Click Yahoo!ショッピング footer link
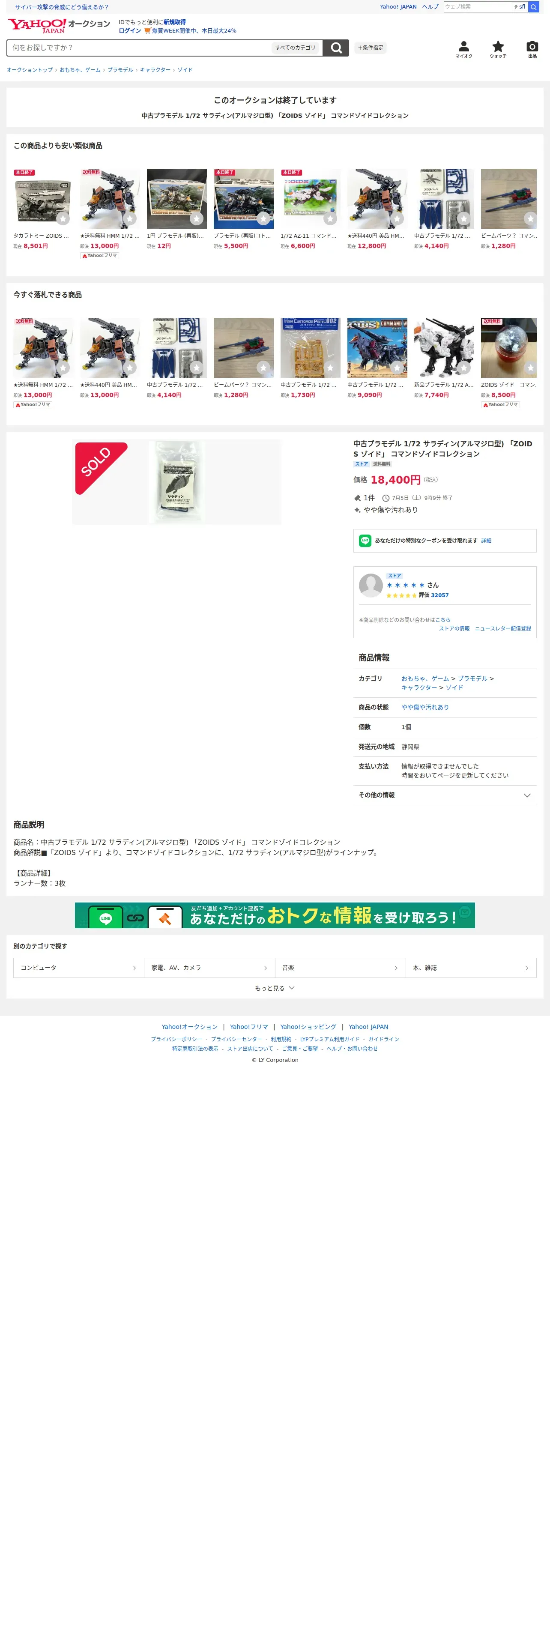 pos(308,1027)
